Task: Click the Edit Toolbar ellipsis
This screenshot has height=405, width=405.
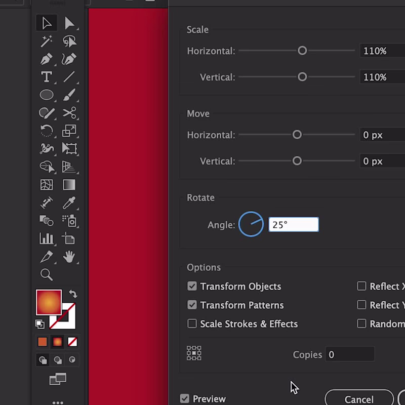Action: point(58,402)
